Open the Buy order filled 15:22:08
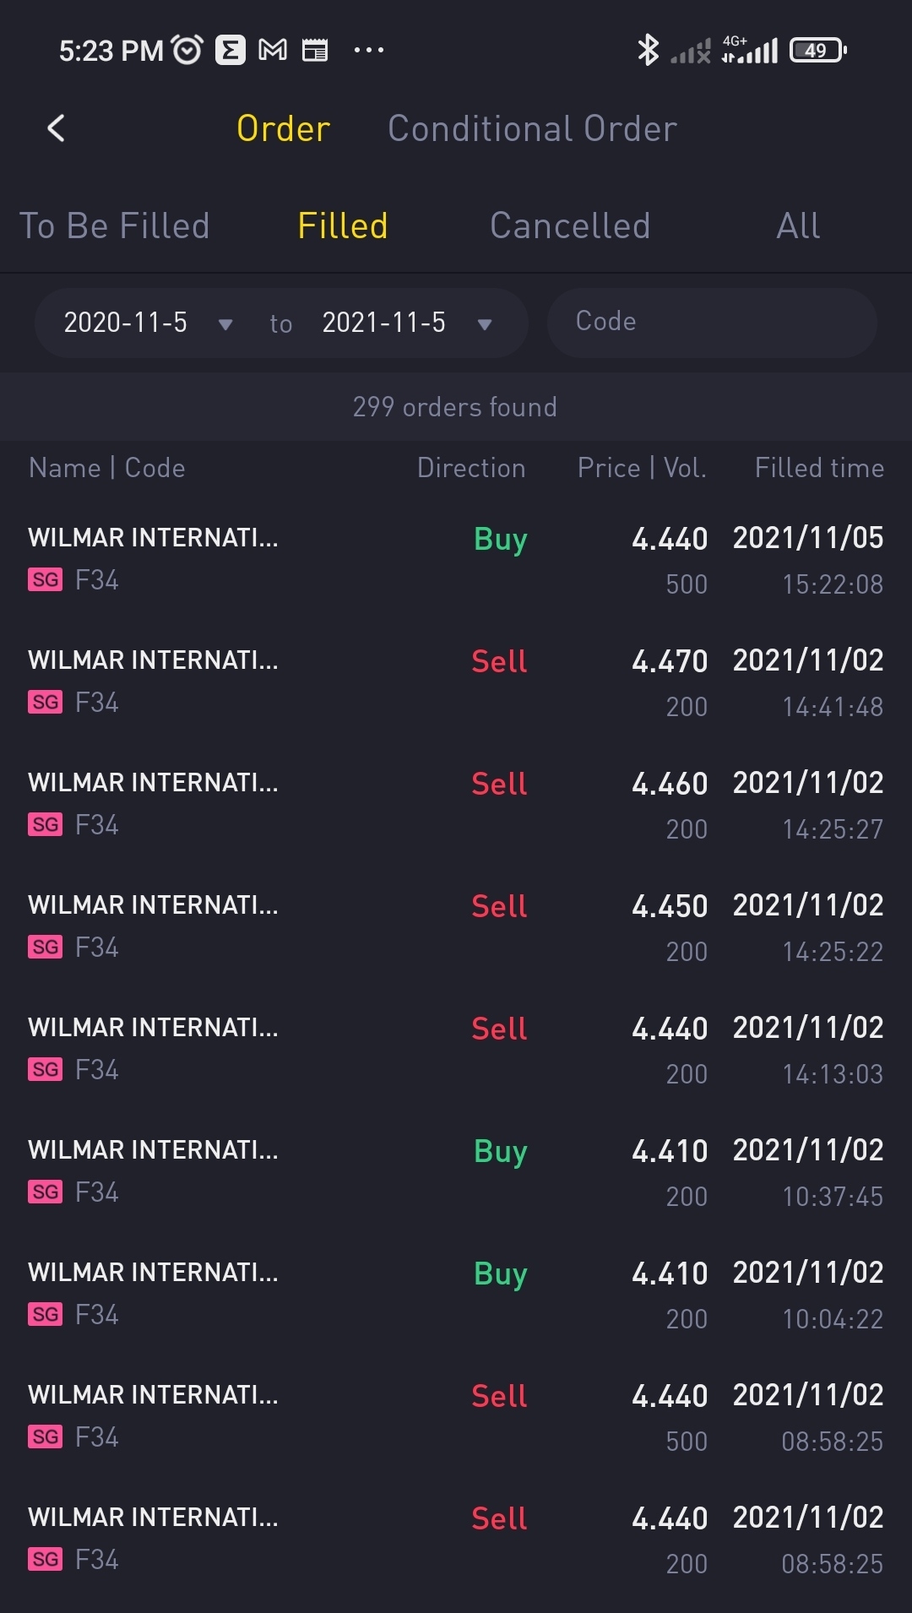Viewport: 912px width, 1613px height. 456,559
